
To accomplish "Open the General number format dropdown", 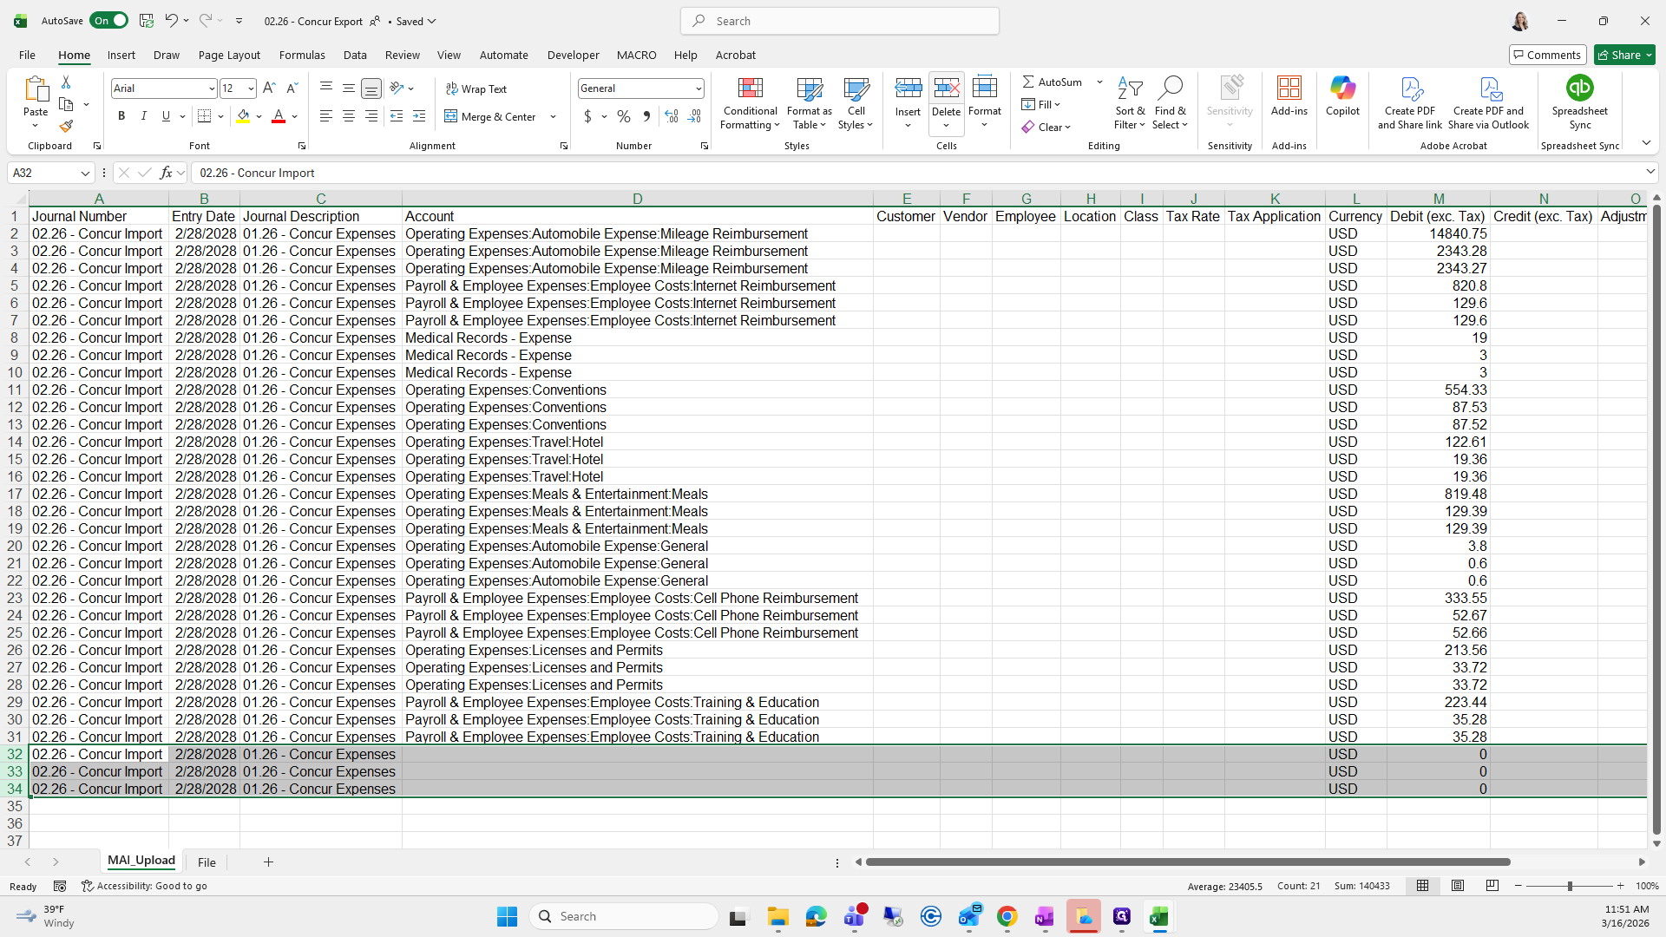I will pos(698,88).
